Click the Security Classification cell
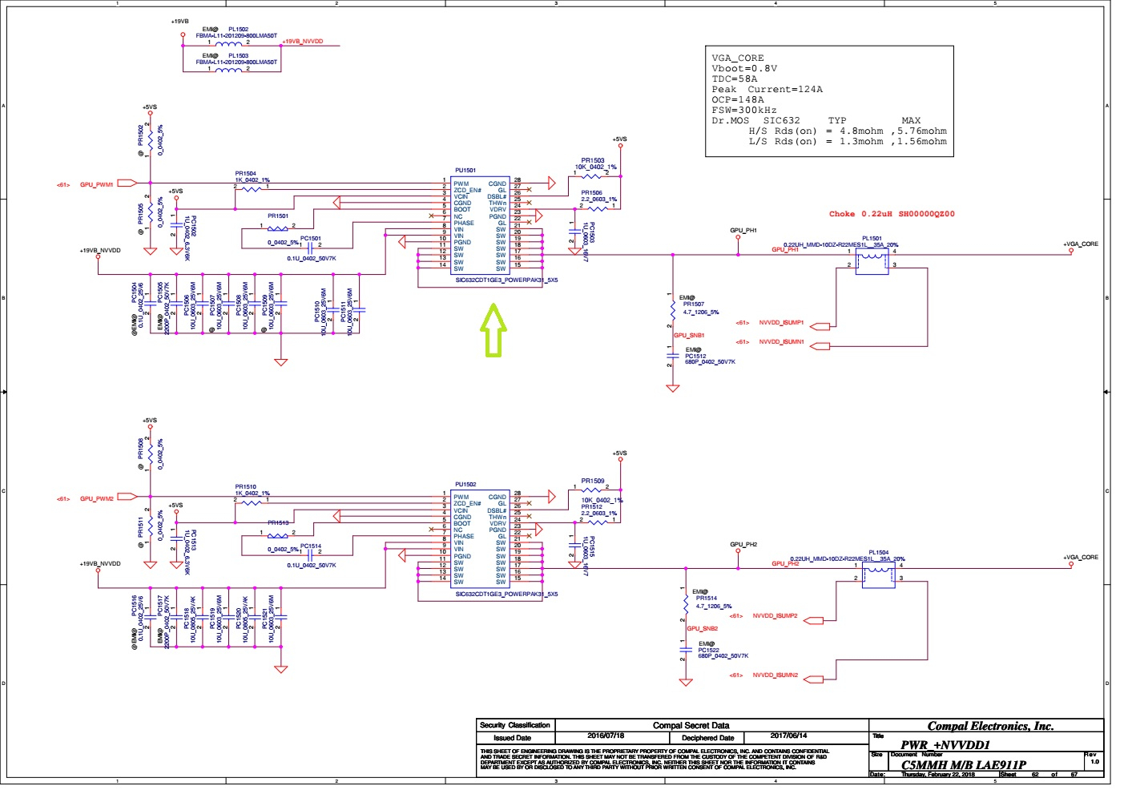The width and height of the screenshot is (1124, 794). point(515,725)
